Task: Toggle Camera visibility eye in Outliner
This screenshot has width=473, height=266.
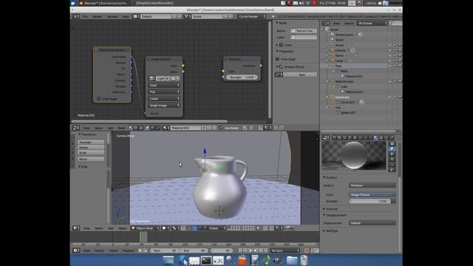Action: (x=389, y=50)
